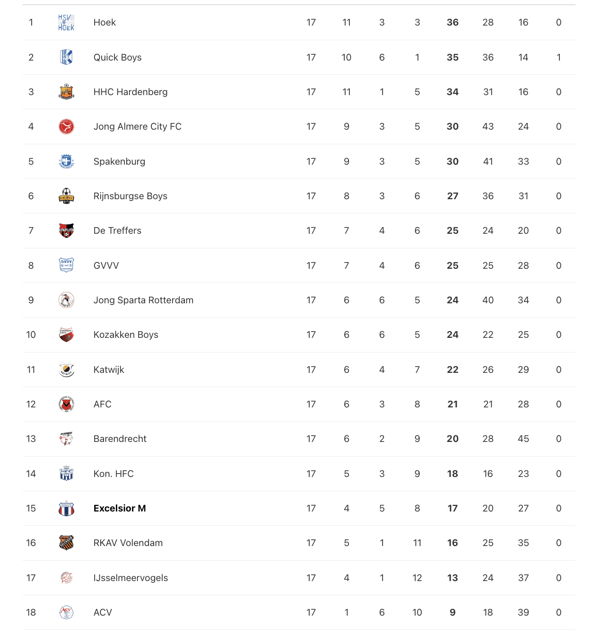Click the De Treffers club crest
Image resolution: width=592 pixels, height=635 pixels.
[x=66, y=230]
